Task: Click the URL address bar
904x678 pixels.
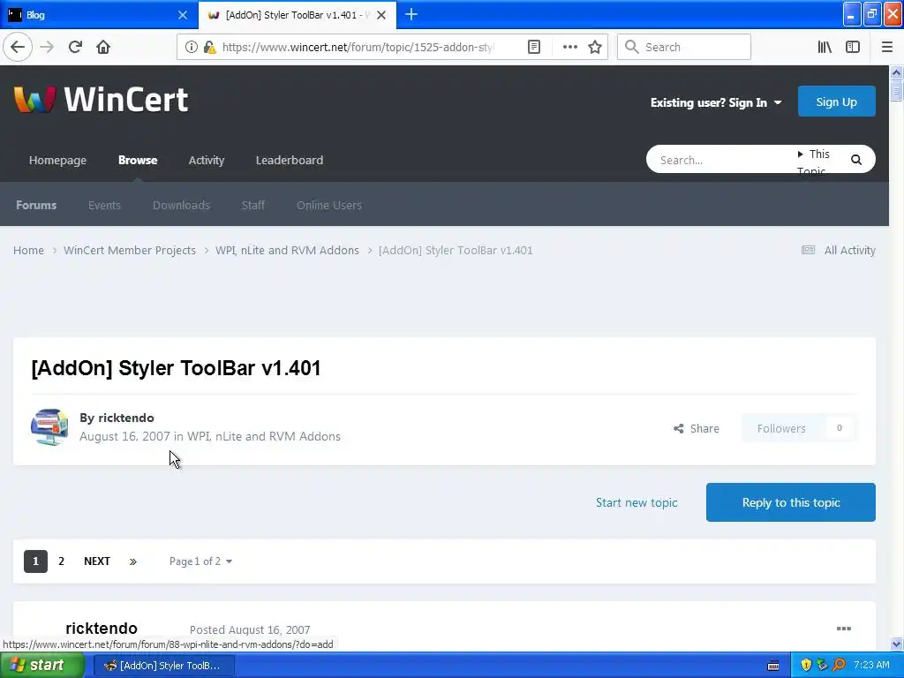Action: click(x=358, y=48)
